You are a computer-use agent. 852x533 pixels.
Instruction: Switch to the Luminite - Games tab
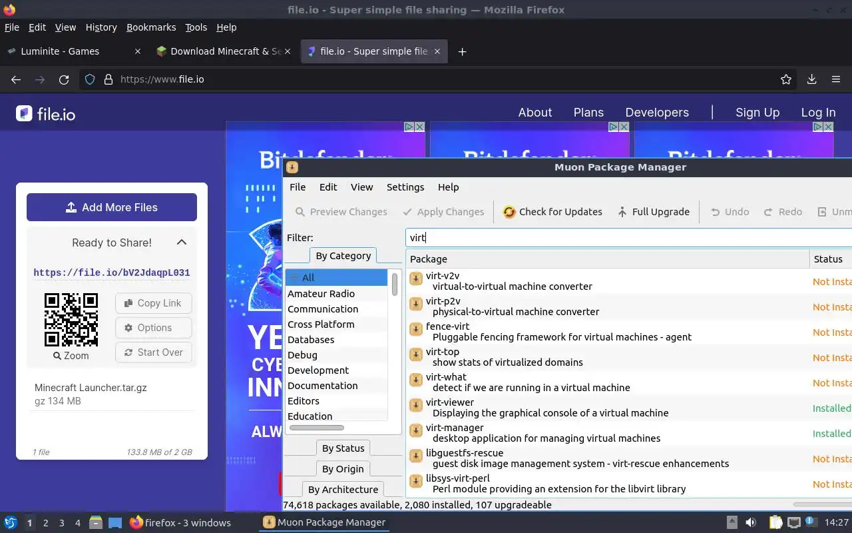click(74, 51)
